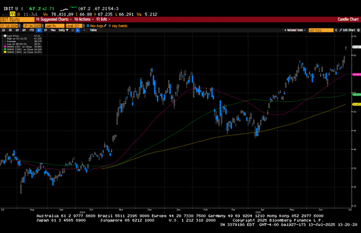Open the Daily periodicity dropdown
Image resolution: width=361 pixels, height=233 pixels.
(x=63, y=30)
